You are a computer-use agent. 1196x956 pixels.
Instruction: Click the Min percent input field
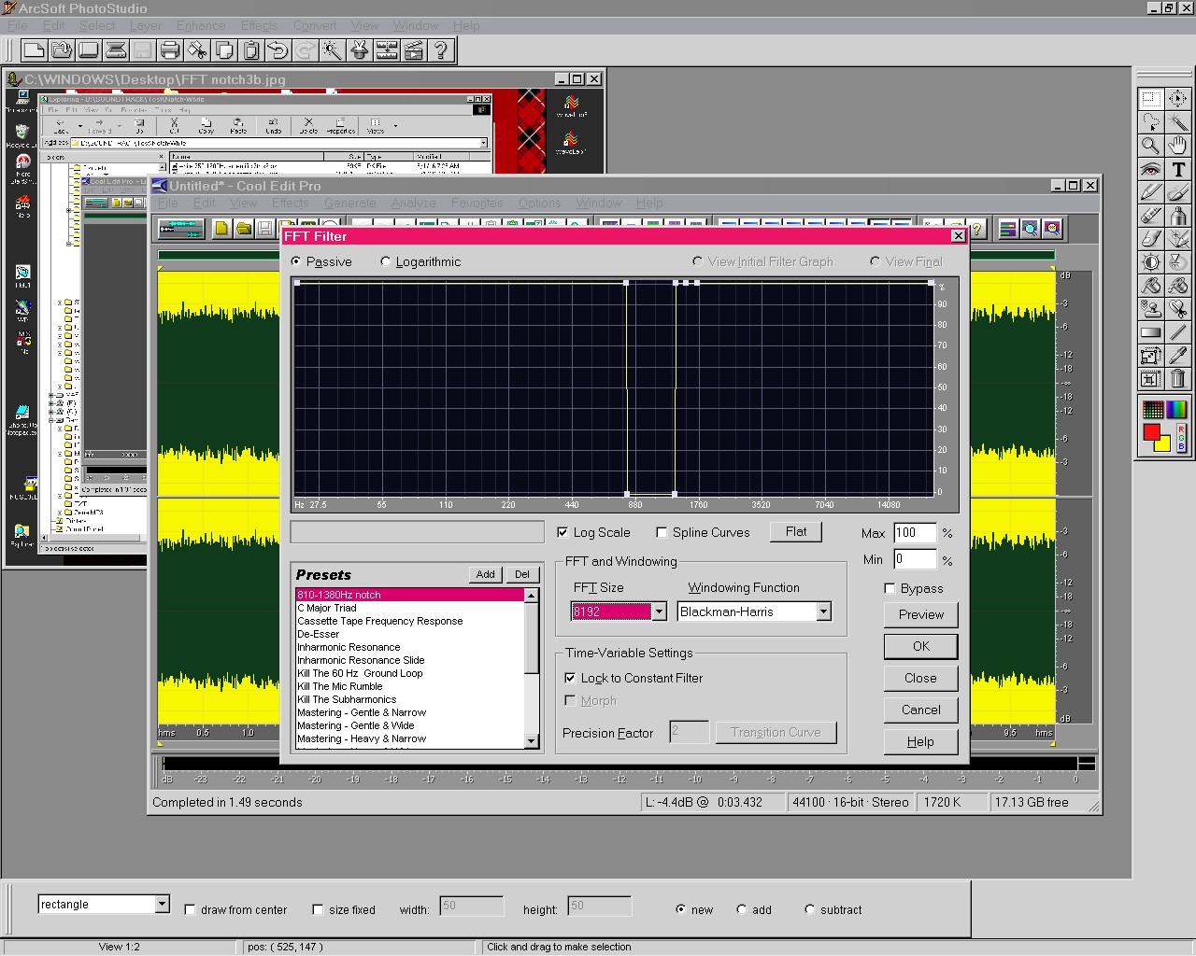tap(915, 559)
